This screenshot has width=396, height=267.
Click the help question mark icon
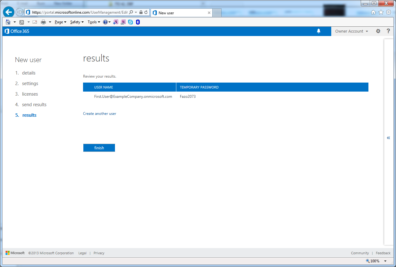[388, 31]
